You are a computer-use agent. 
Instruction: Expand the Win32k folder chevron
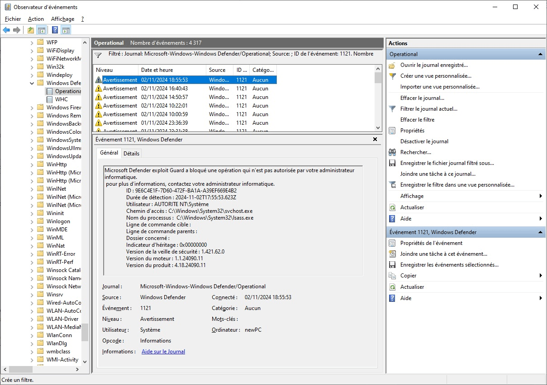tap(32, 67)
